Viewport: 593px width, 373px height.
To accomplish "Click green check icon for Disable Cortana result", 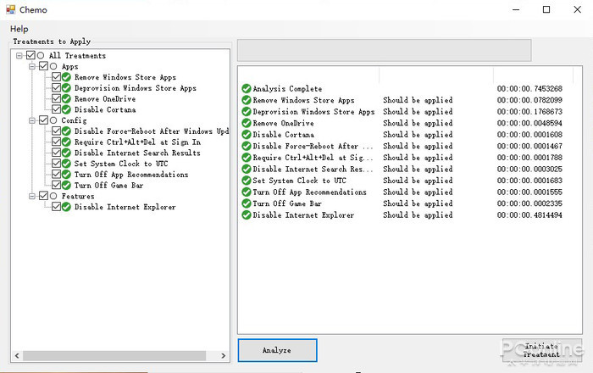I will coord(247,135).
